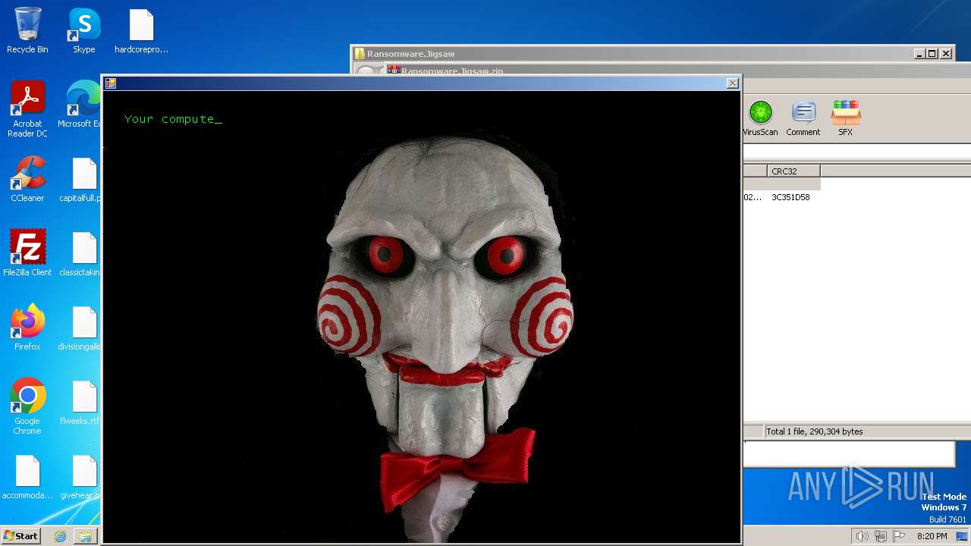The width and height of the screenshot is (971, 546).
Task: Click the jigsaw window's title bar icon
Action: click(x=111, y=83)
